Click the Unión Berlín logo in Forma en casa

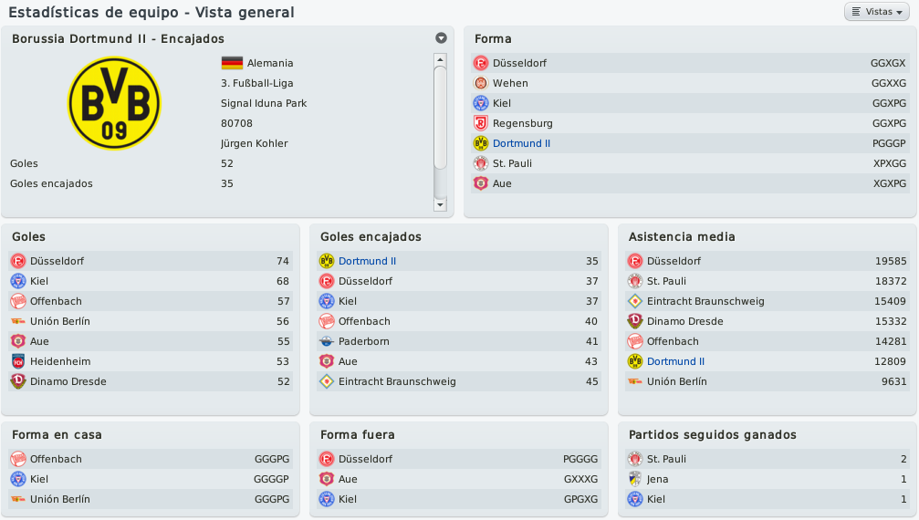click(x=18, y=499)
